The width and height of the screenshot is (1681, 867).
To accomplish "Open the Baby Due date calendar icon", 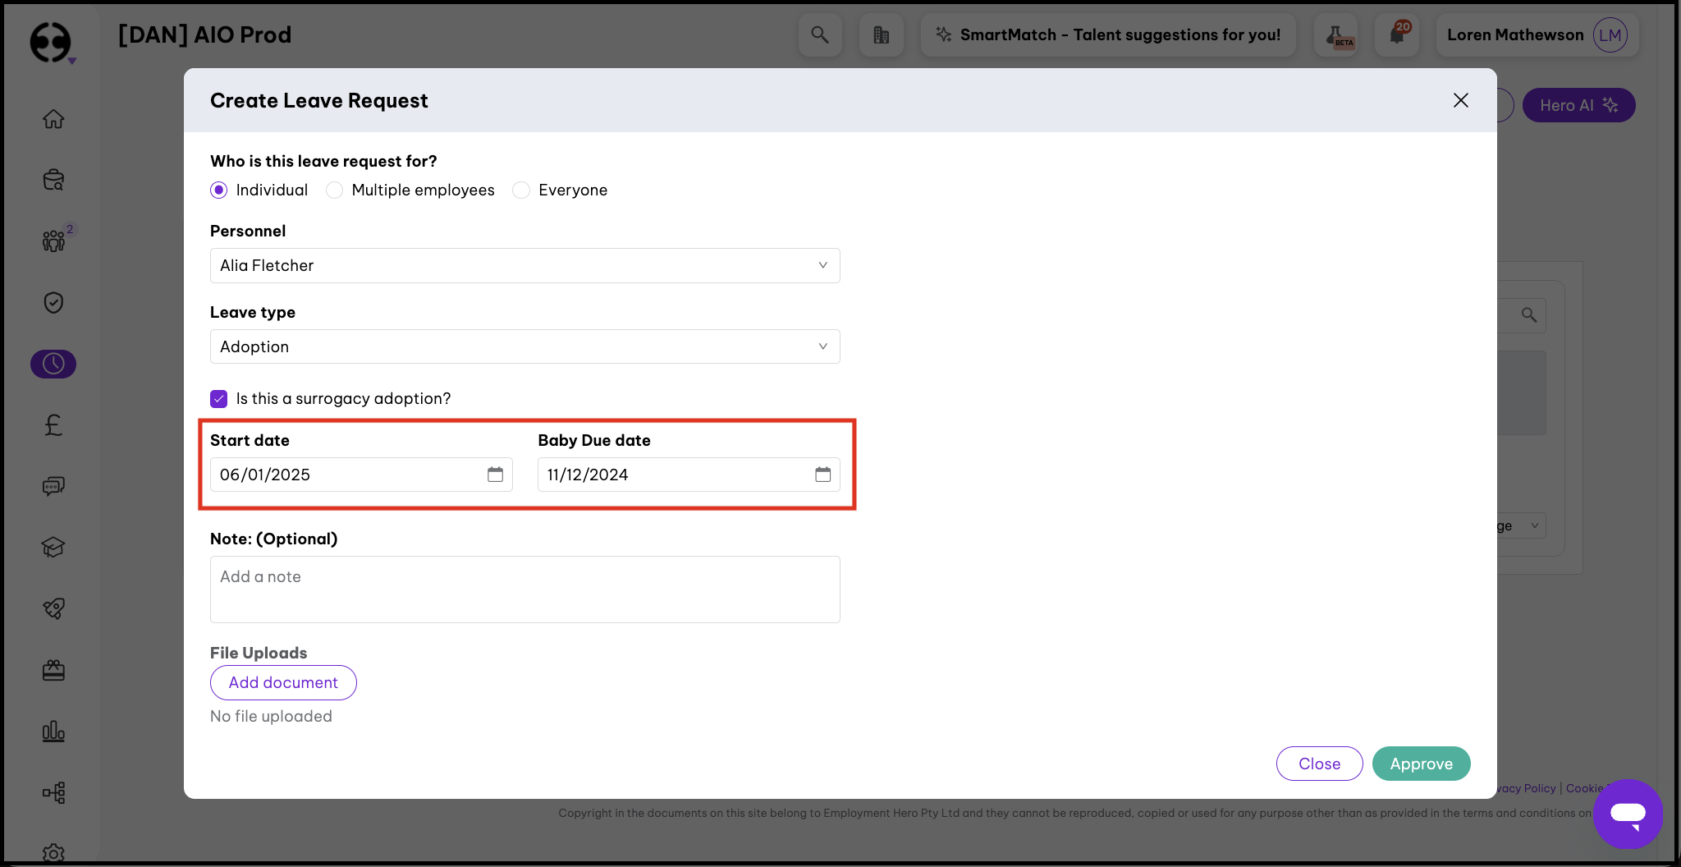I will pyautogui.click(x=822, y=475).
